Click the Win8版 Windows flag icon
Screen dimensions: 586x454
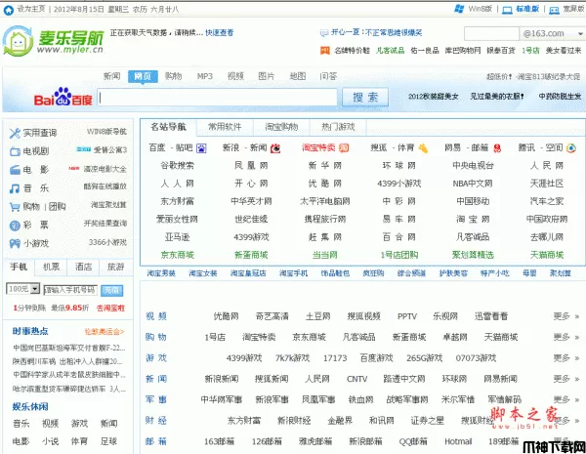pos(459,9)
